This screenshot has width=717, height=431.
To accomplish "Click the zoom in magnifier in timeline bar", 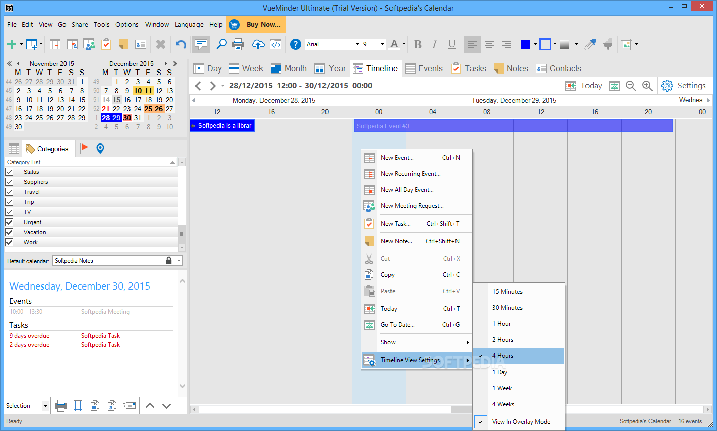I will [647, 86].
